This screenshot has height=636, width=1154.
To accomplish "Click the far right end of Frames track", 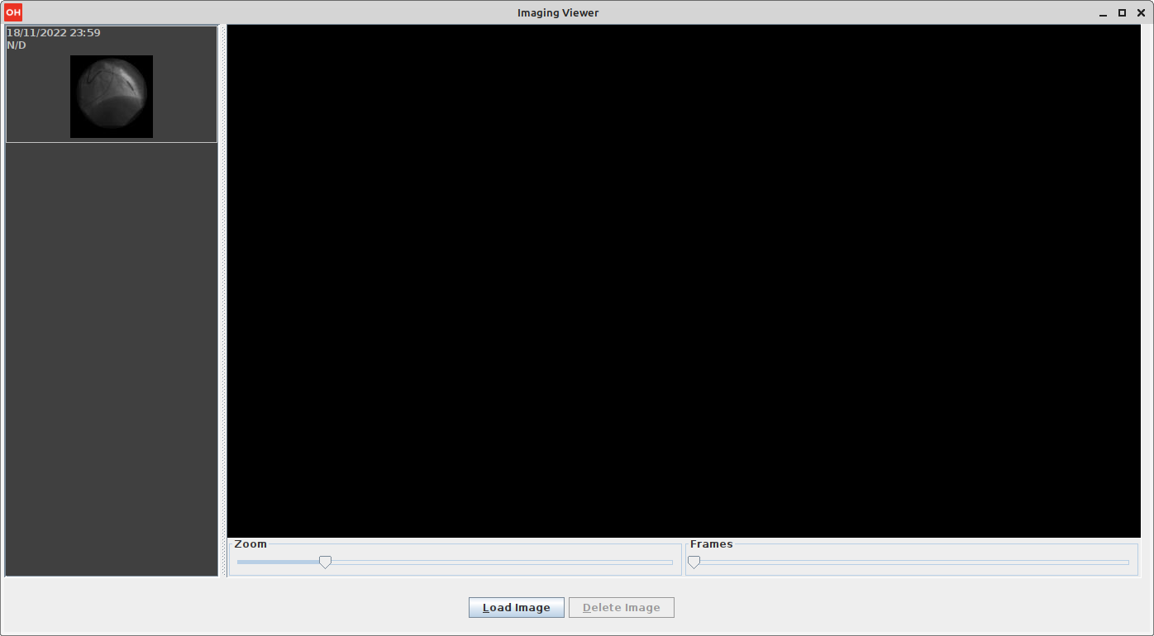I will 1126,562.
